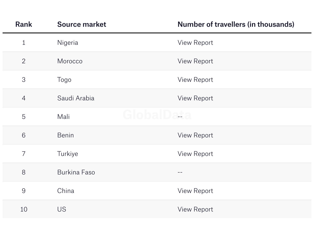Screen dimensions: 314x229
Task: Click View Report in the US row
Action: click(195, 209)
